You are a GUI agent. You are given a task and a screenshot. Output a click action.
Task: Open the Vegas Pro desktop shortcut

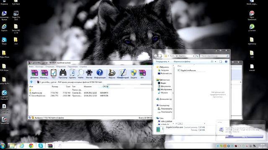pos(16,15)
